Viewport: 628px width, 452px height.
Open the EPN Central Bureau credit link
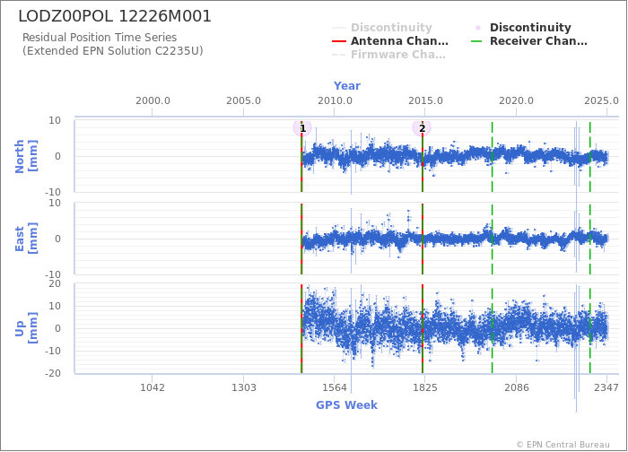[563, 445]
